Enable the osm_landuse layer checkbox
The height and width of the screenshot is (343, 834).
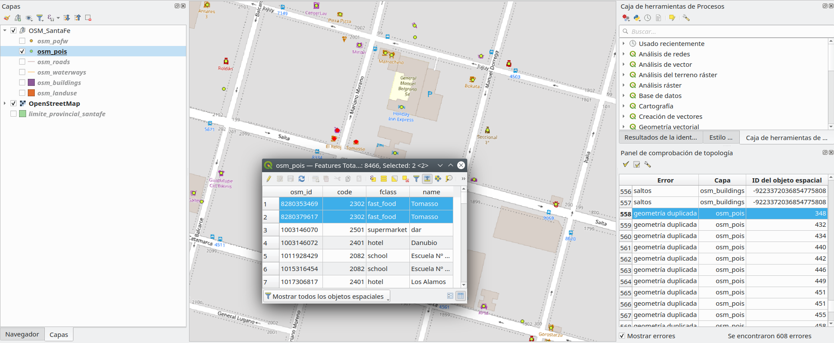coord(22,93)
